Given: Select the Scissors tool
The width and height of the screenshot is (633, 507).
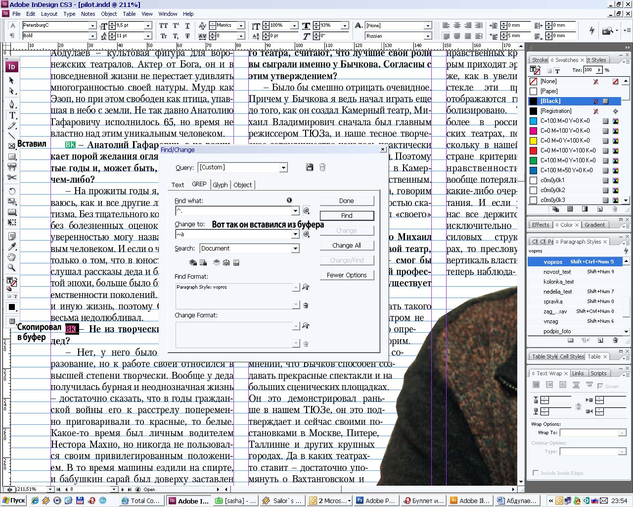Looking at the screenshot, I should coord(12,177).
